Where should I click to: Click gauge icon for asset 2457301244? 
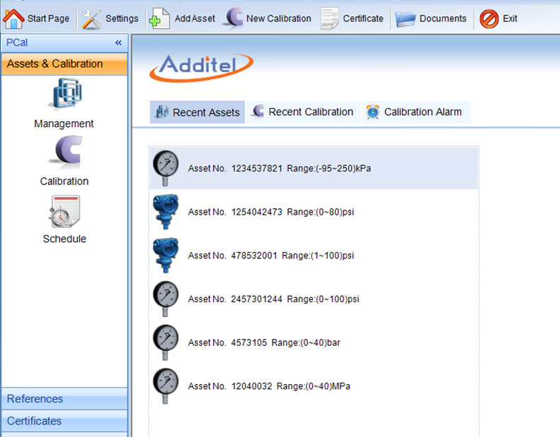point(166,299)
